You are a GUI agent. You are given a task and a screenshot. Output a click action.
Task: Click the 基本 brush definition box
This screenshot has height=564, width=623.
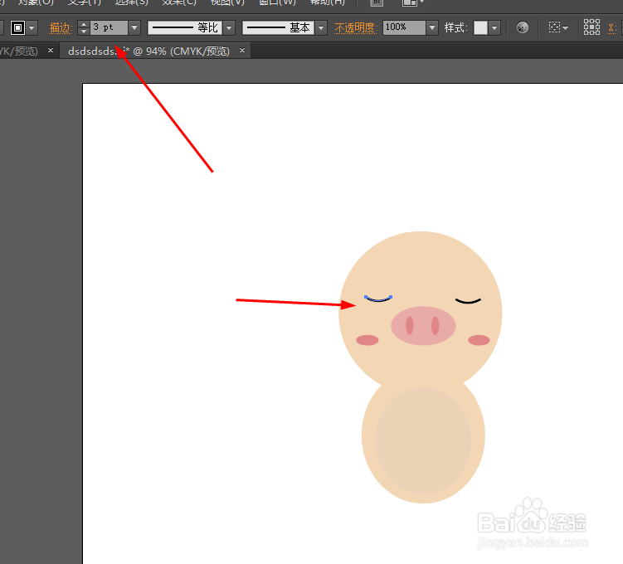point(278,28)
